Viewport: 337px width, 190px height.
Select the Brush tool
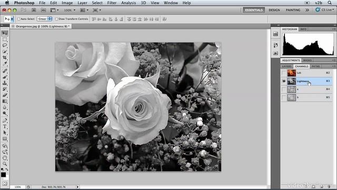[x=5, y=77]
